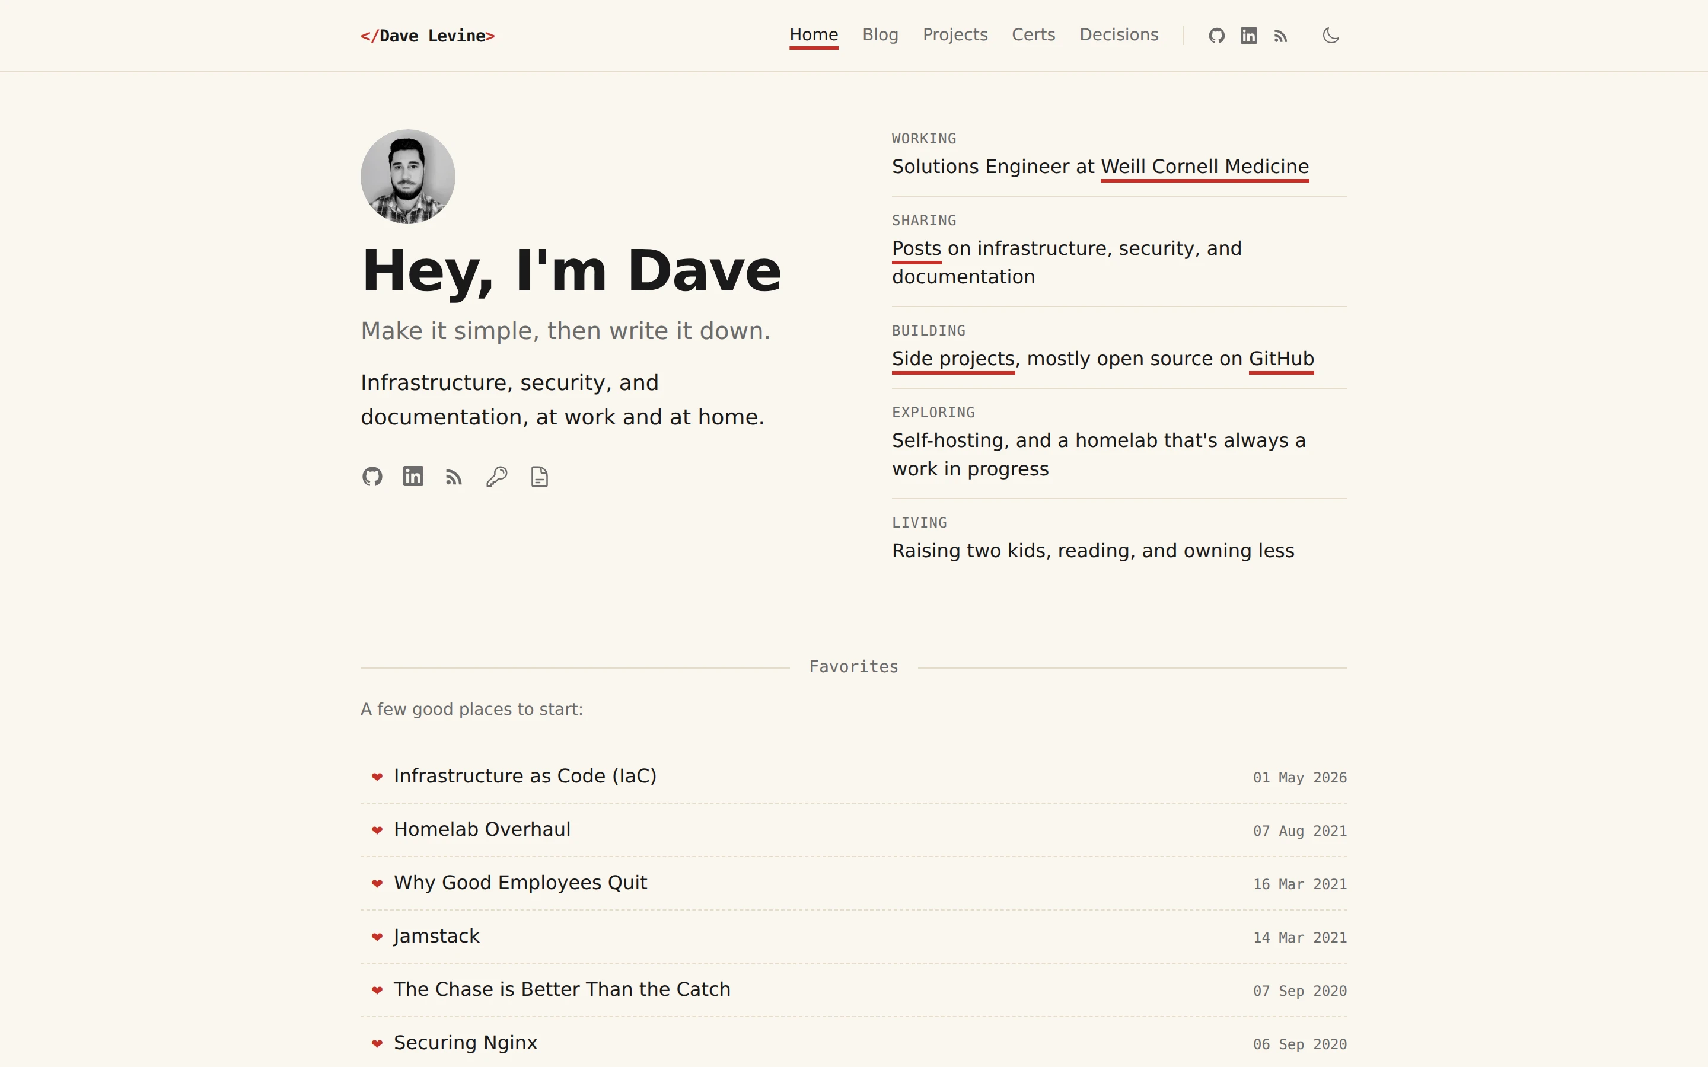This screenshot has height=1067, width=1708.
Task: Click the key icon below intro
Action: (497, 477)
